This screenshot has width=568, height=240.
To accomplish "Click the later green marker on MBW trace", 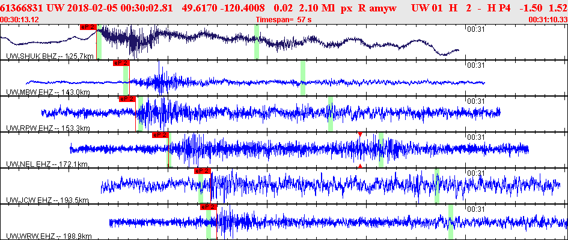I will click(x=302, y=78).
